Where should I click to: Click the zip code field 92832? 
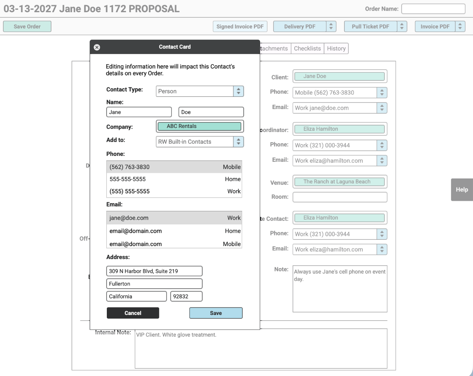tap(186, 296)
